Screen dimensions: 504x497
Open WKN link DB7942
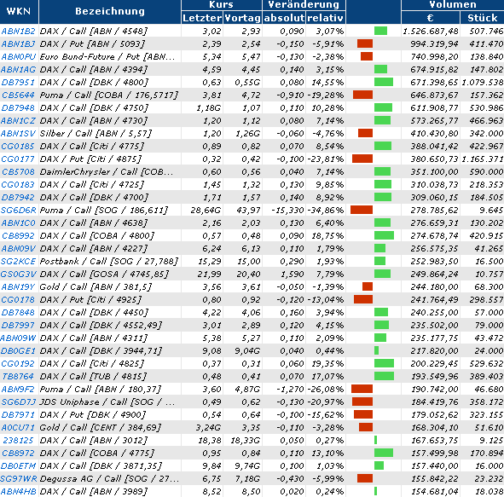point(18,197)
